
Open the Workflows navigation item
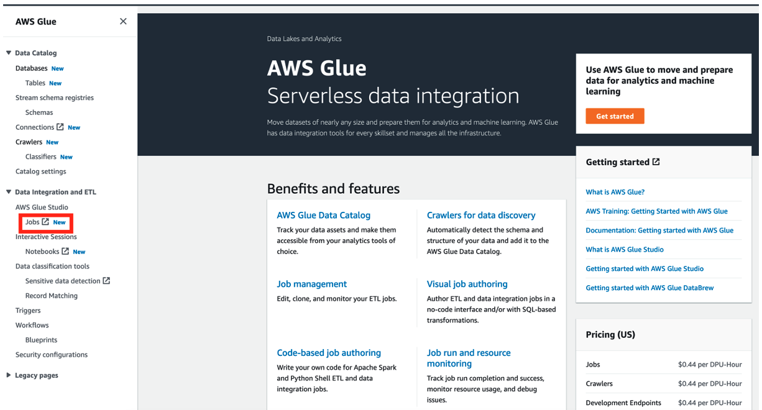32,326
